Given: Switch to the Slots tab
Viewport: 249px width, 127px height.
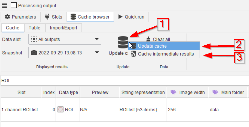Looking at the screenshot, I should click(x=54, y=17).
